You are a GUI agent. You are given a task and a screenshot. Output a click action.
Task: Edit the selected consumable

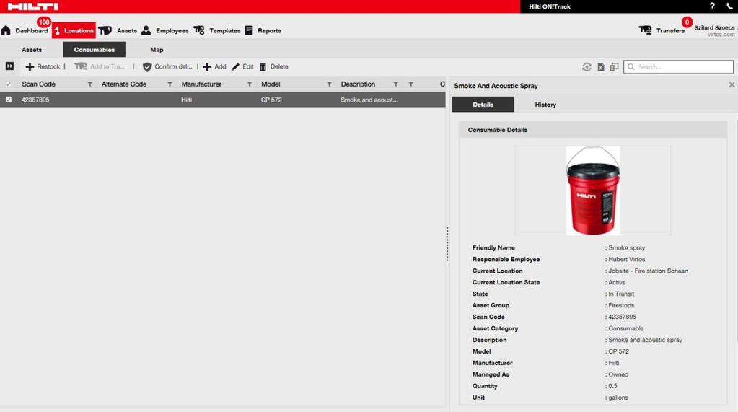tap(243, 67)
